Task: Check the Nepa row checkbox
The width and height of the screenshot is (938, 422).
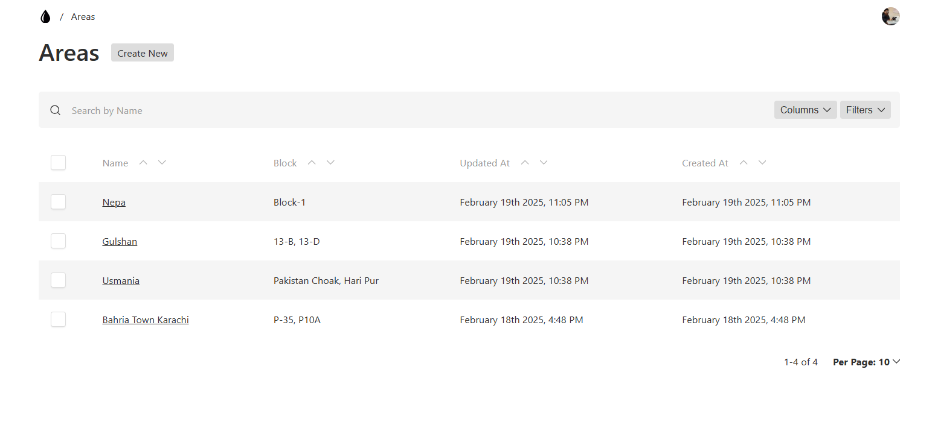Action: 58,202
